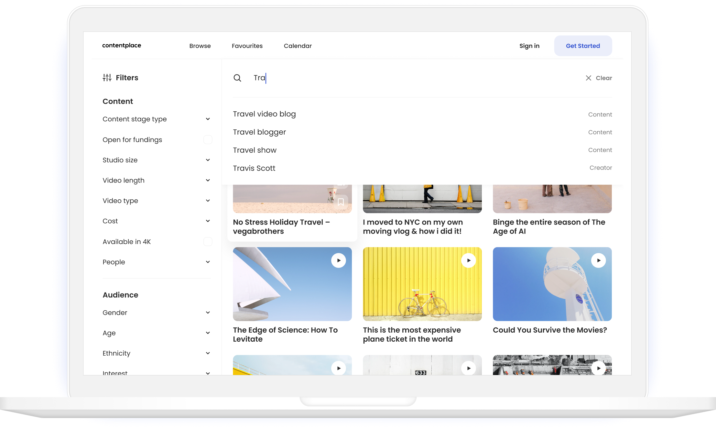Play the bottom-row 633 wall video
The image size is (716, 430).
tap(469, 368)
